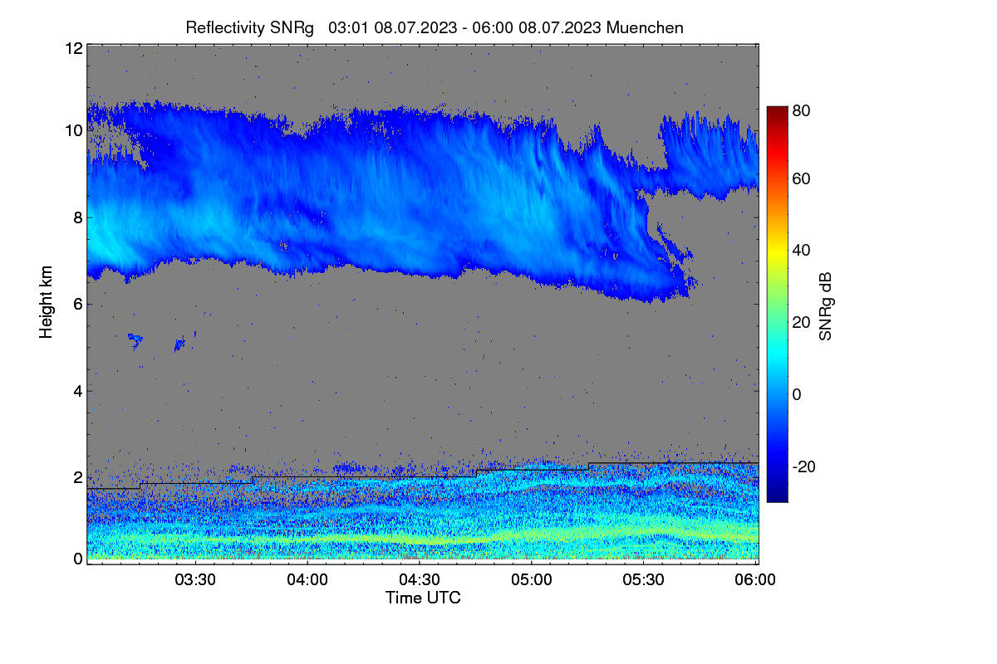Click the dark blue bottom of colorbar

[x=777, y=496]
